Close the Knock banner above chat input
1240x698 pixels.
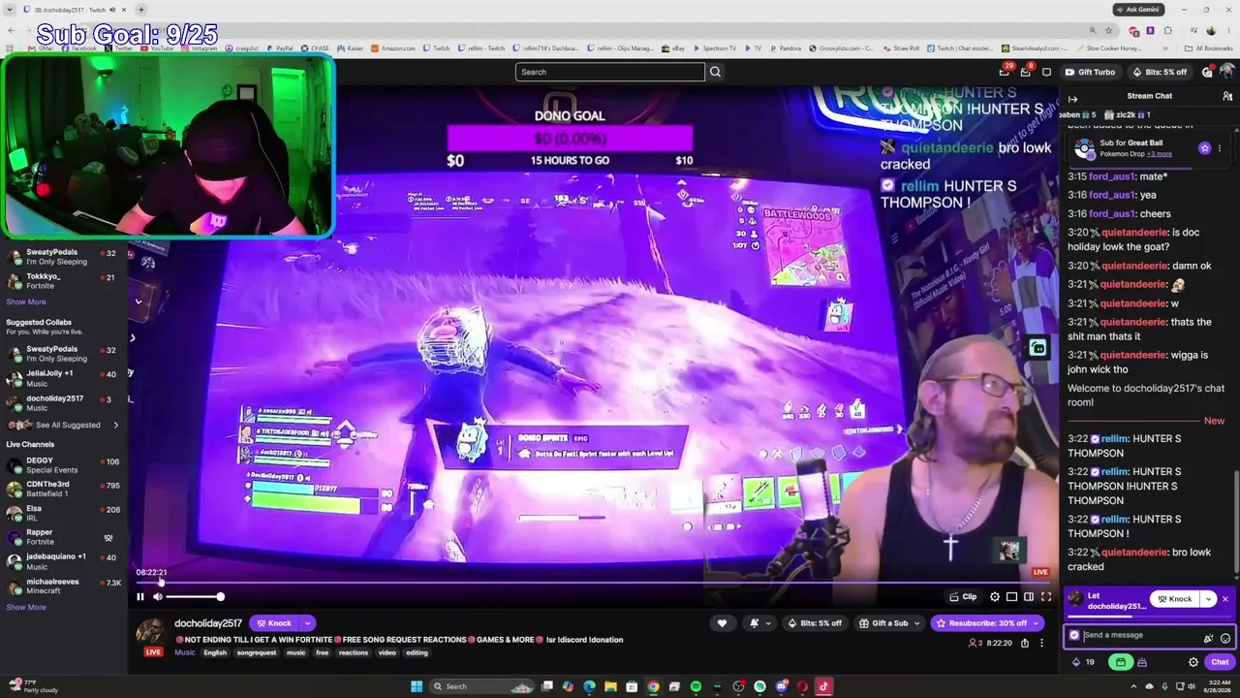click(1225, 599)
